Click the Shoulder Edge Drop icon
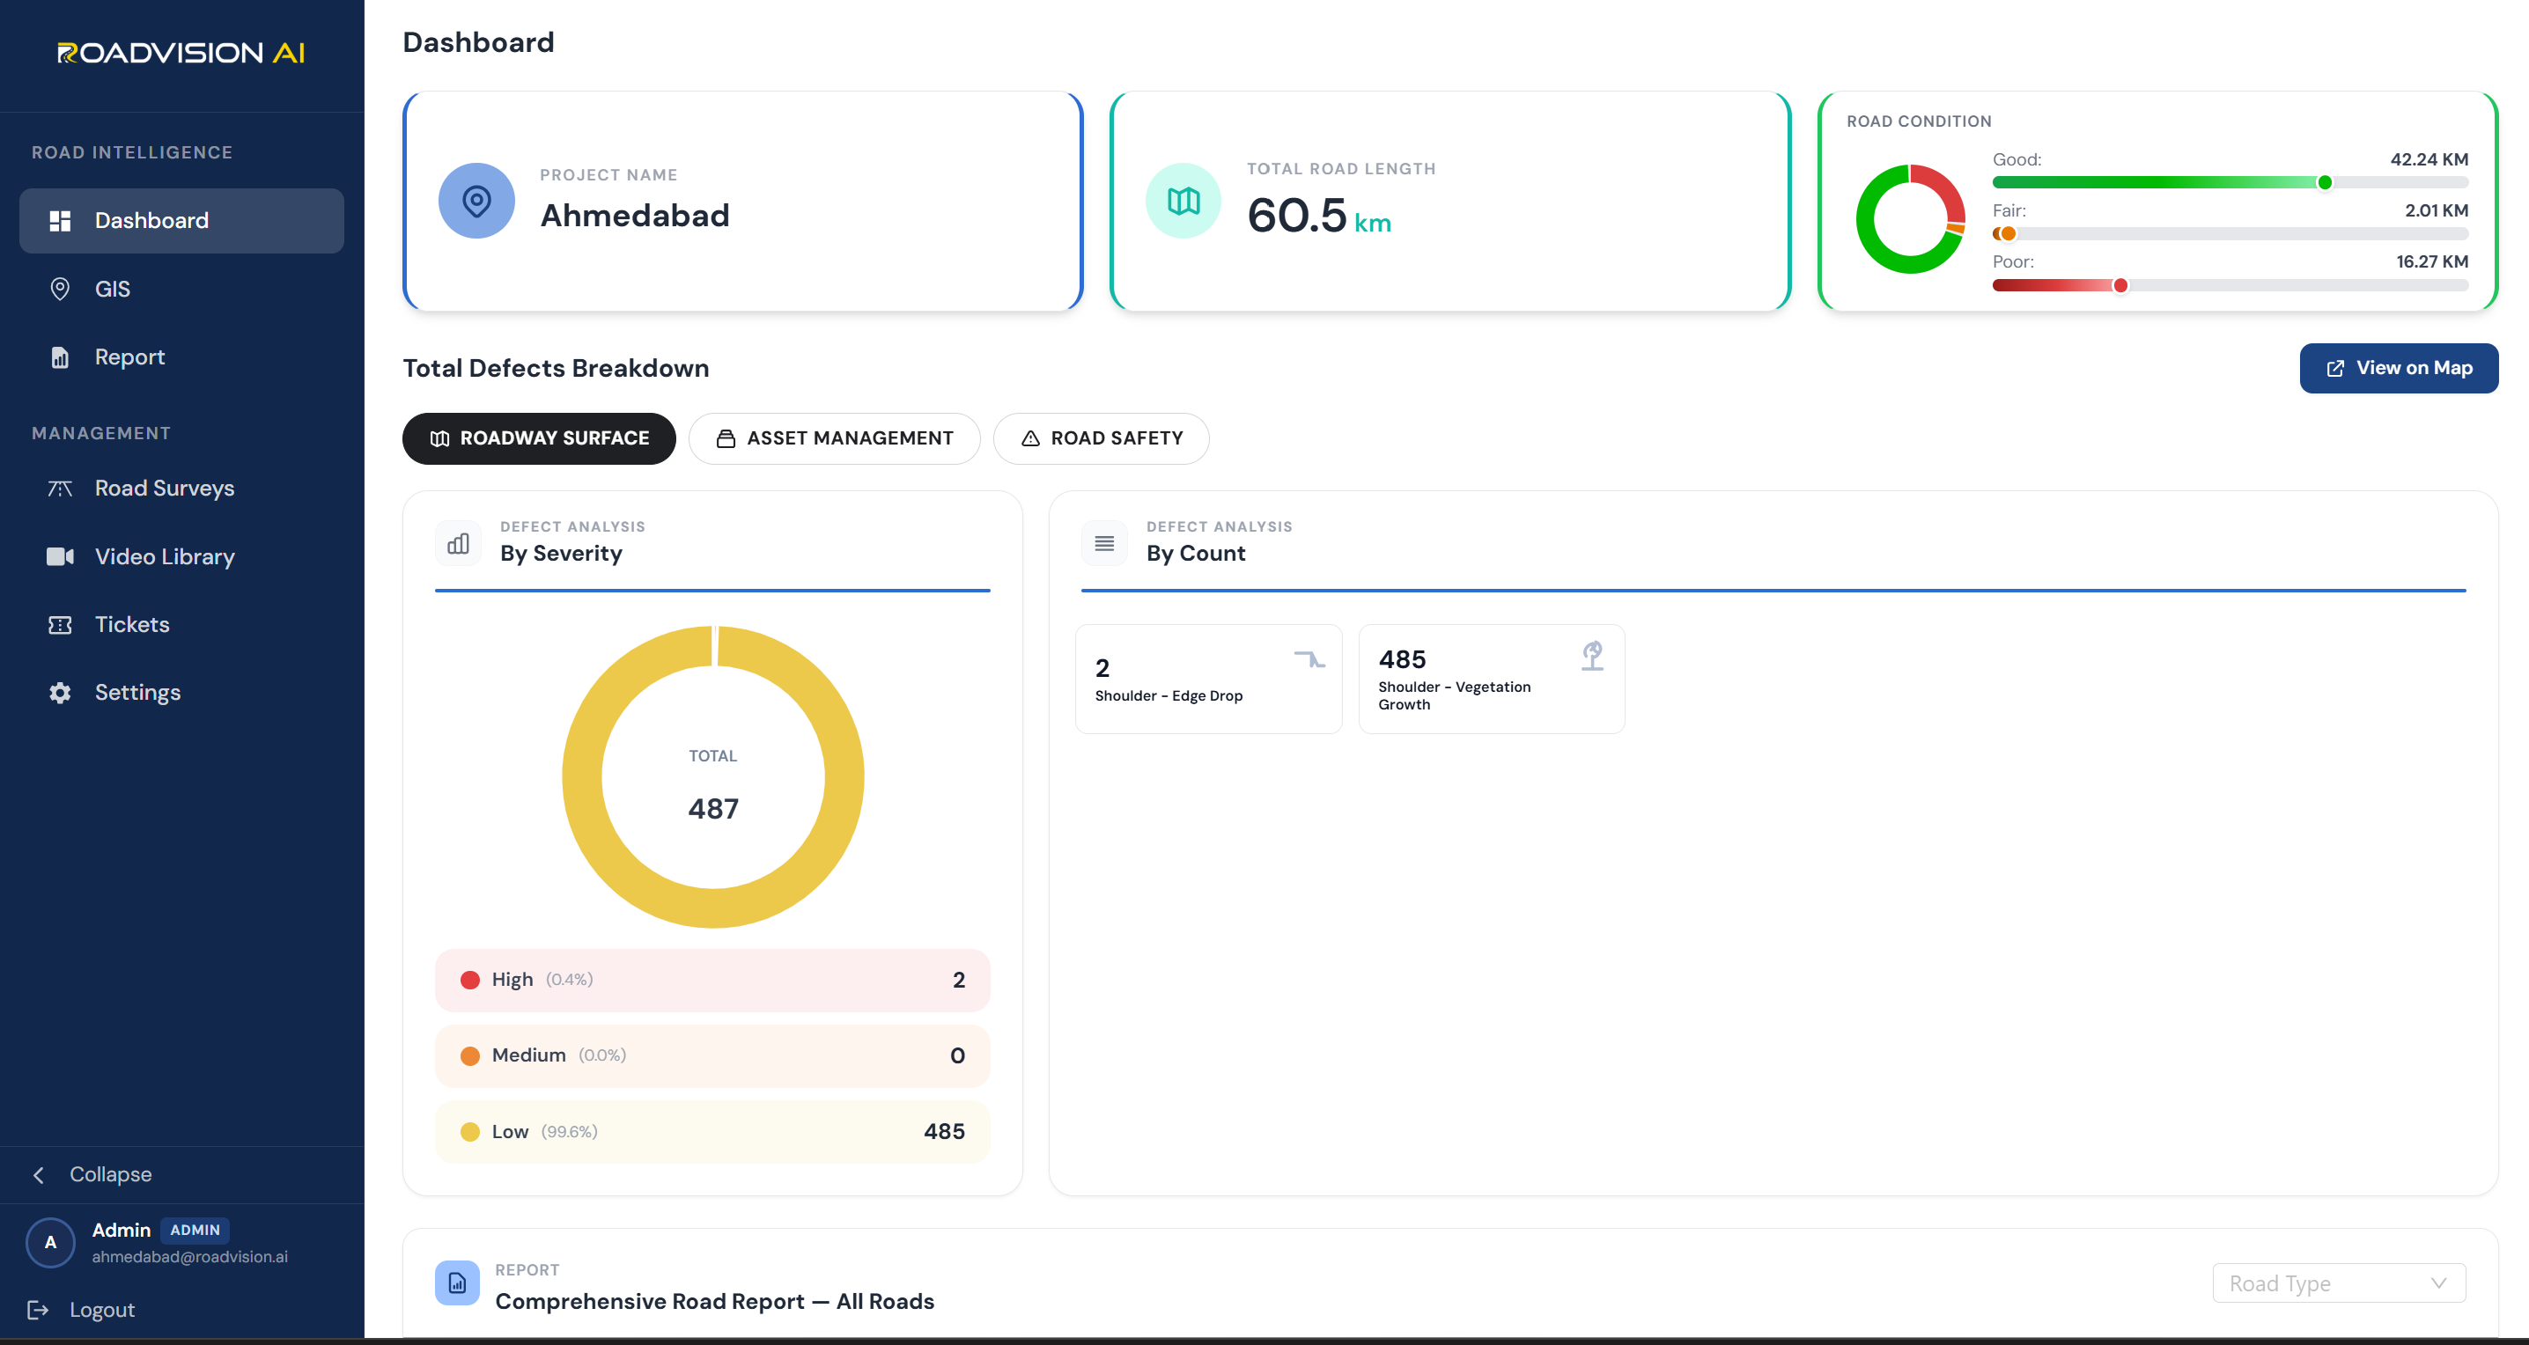Screen dimensions: 2529x1345 point(1309,659)
